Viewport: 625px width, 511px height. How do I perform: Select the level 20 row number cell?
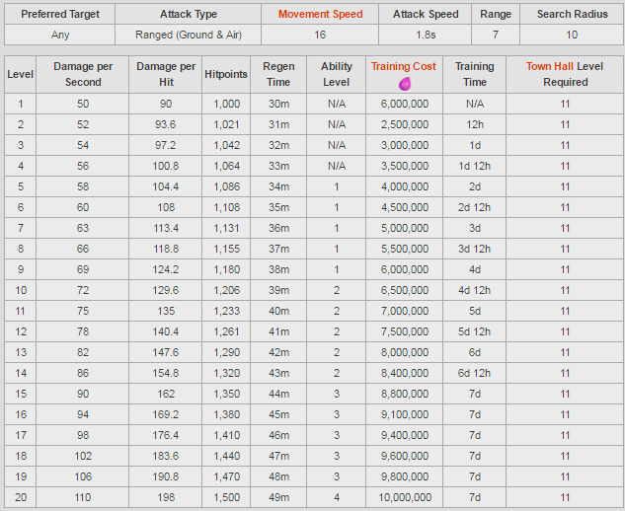21,497
